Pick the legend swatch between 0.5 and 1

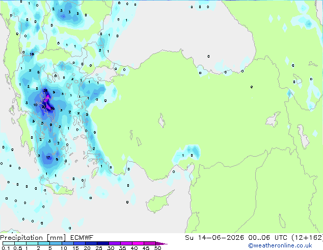[x=20, y=243]
